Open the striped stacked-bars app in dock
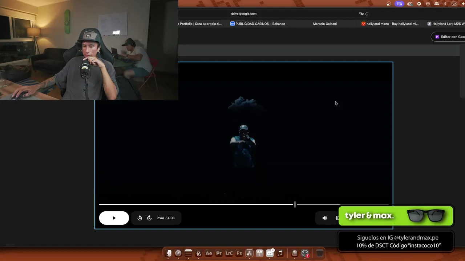The height and width of the screenshot is (261, 465). pyautogui.click(x=188, y=253)
